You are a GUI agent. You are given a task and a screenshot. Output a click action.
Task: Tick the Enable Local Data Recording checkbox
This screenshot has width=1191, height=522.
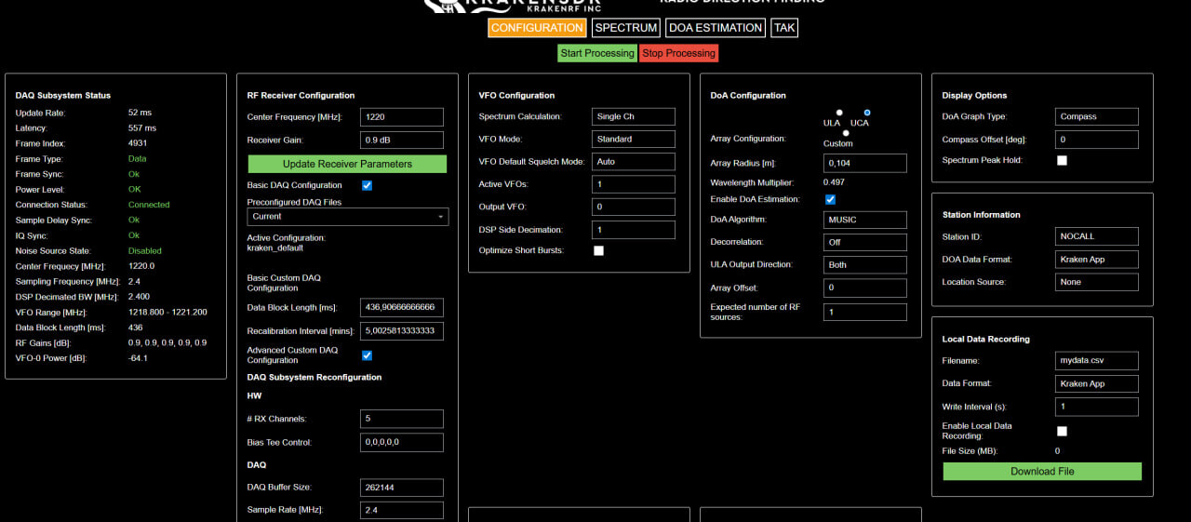[1062, 431]
